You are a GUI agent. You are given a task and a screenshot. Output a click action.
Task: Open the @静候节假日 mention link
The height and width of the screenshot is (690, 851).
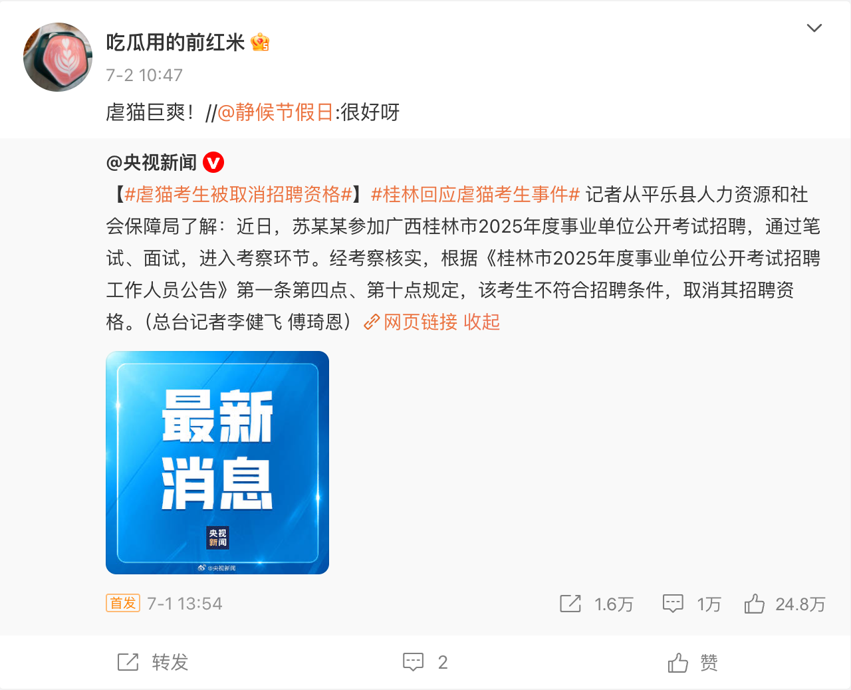tap(275, 112)
